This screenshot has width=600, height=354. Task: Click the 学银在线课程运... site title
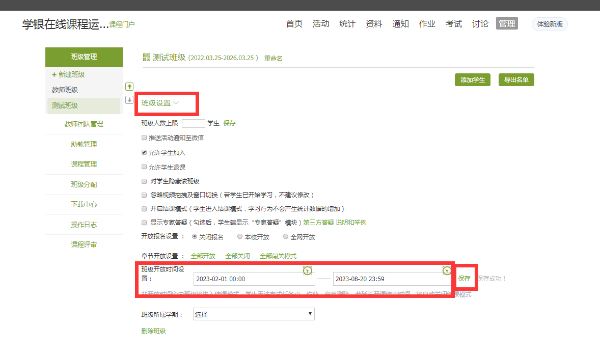pos(65,24)
